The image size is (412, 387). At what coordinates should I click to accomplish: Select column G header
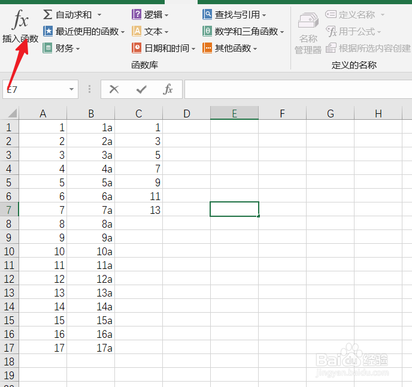pyautogui.click(x=331, y=114)
